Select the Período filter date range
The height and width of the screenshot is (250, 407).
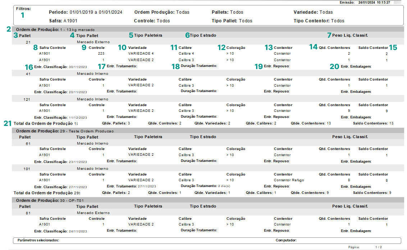(x=96, y=12)
